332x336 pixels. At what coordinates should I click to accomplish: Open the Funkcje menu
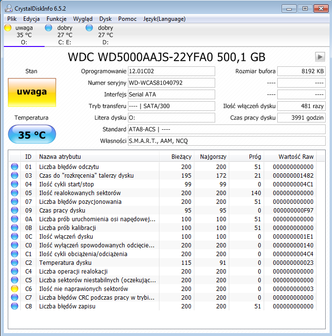pyautogui.click(x=56, y=19)
